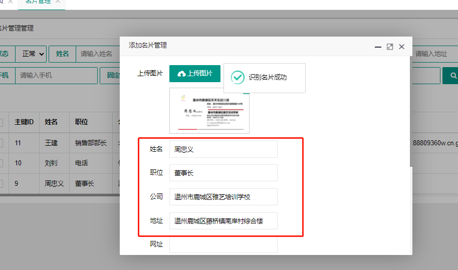Click the 姓名 field containing 周忠义
Screen dimensions: 458x270
[223, 149]
